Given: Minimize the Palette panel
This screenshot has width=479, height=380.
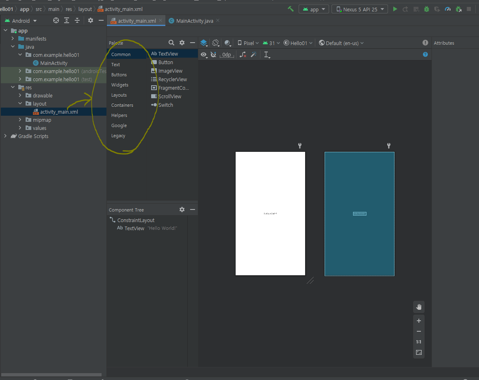Looking at the screenshot, I should (193, 43).
